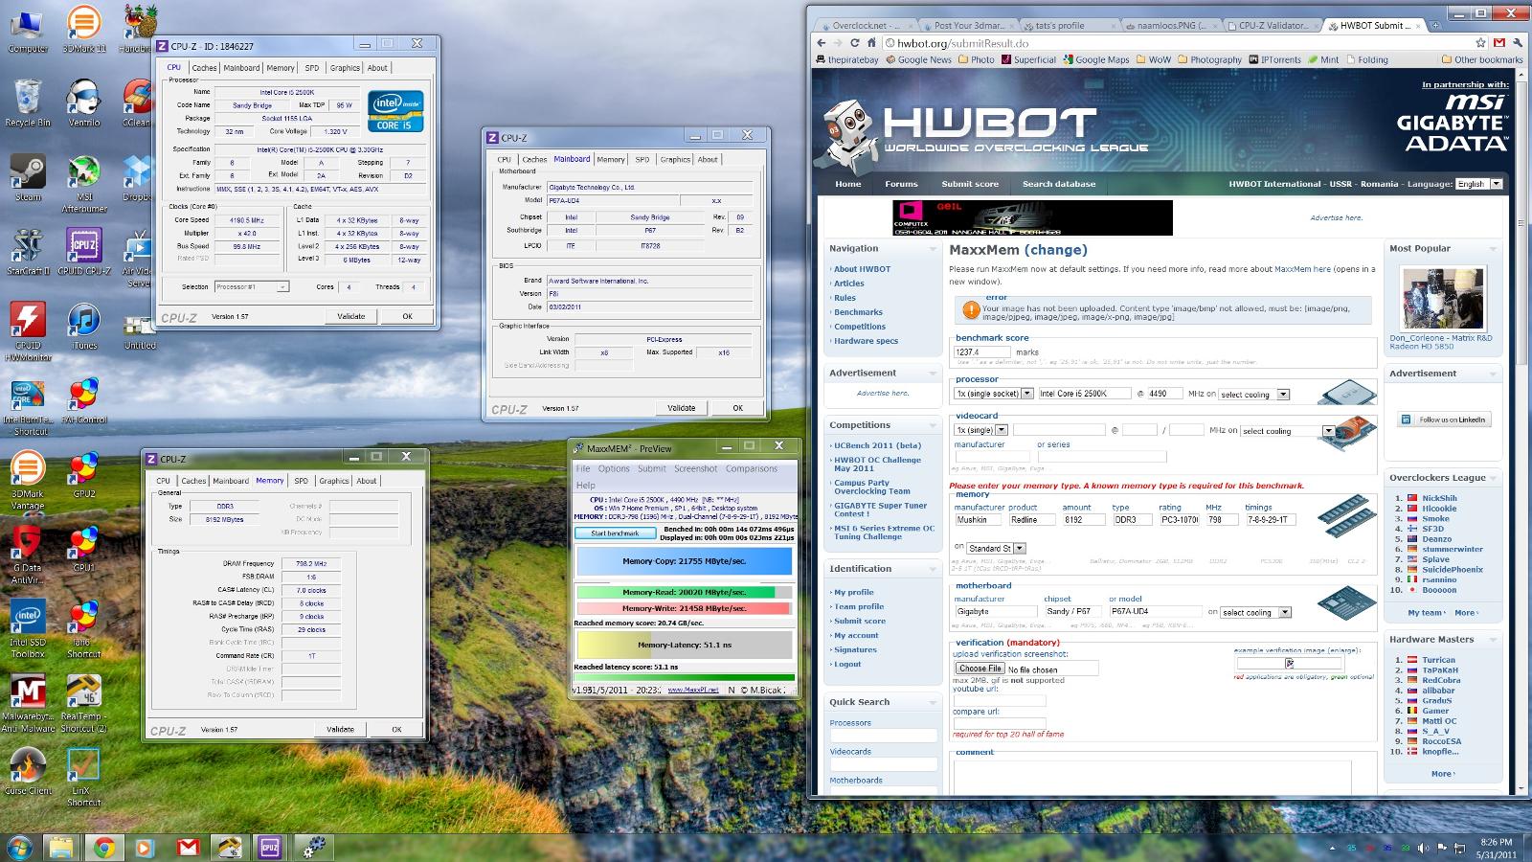Screen dimensions: 1532x862
Task: Open the StarCraft II desktop icon
Action: (x=28, y=251)
